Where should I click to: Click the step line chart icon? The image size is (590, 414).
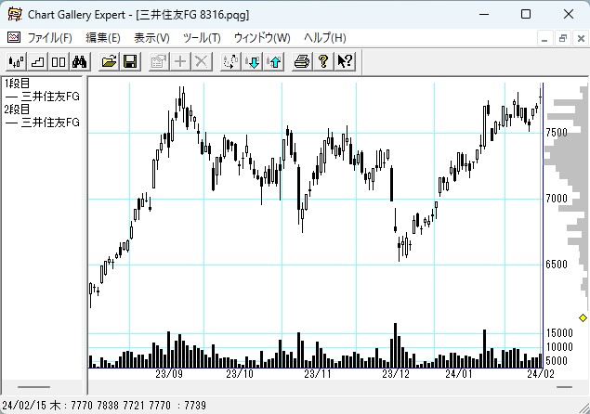pyautogui.click(x=37, y=61)
